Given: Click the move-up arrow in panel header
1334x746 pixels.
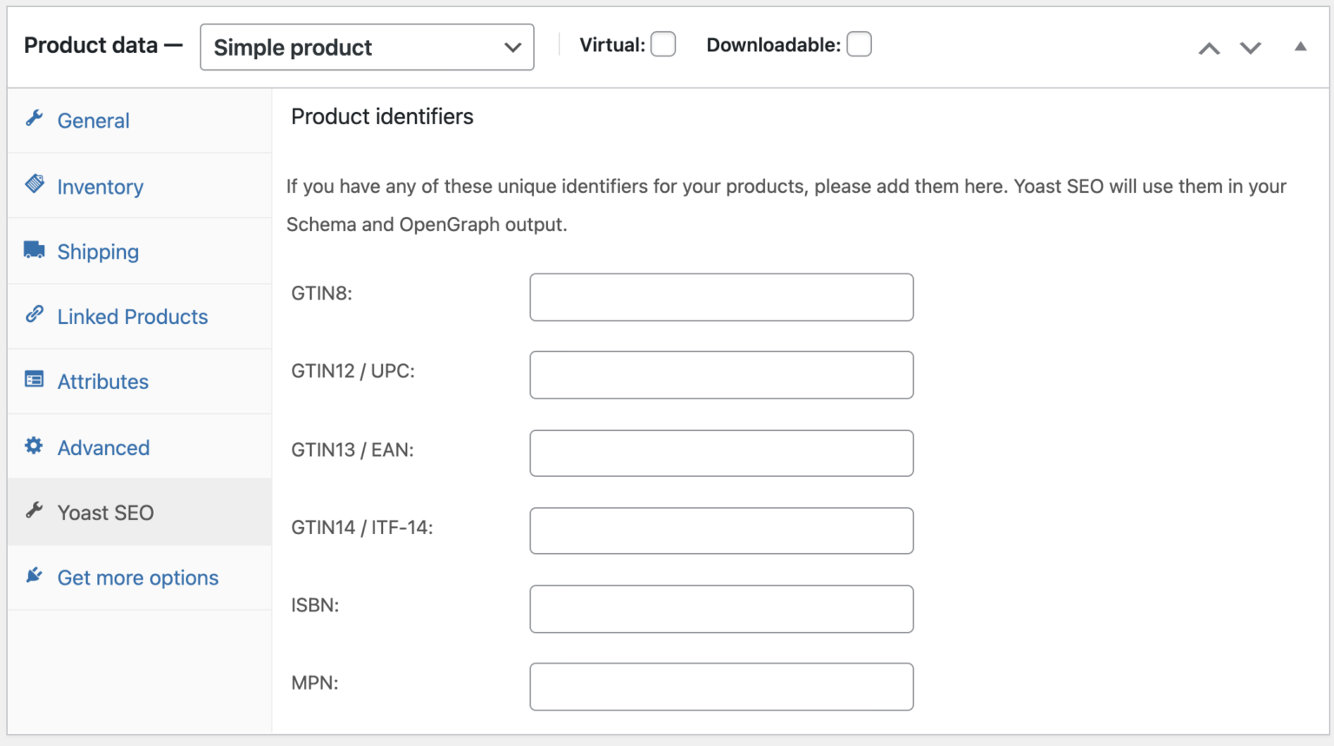Looking at the screenshot, I should [1208, 48].
